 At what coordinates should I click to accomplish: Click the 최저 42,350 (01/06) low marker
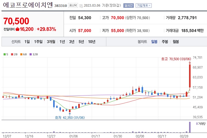(70, 117)
